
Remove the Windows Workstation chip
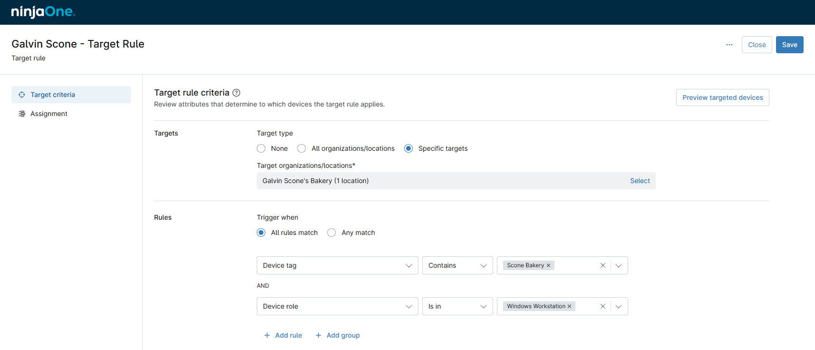(x=569, y=306)
